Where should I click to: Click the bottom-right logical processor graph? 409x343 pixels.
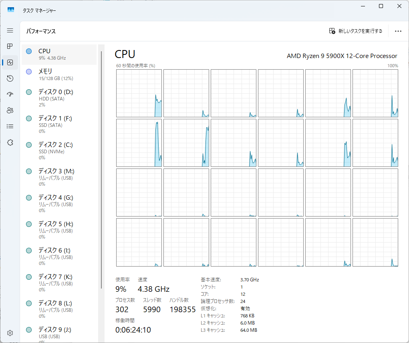click(375, 243)
